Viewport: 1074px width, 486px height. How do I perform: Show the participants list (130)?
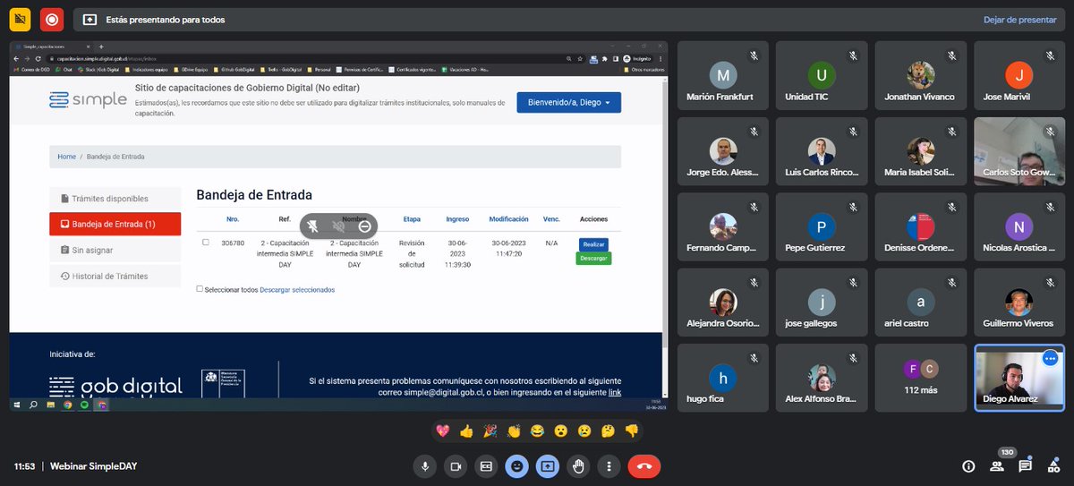pos(997,465)
